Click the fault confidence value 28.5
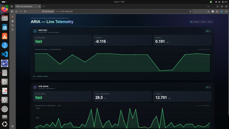229x129 pixels. [99, 97]
